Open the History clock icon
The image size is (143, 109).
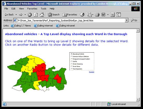pos(82,15)
